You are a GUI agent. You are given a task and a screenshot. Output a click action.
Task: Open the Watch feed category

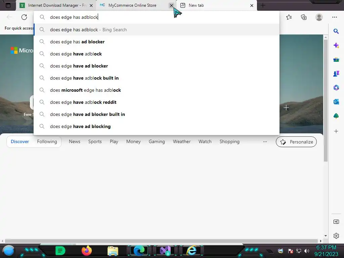(x=205, y=141)
